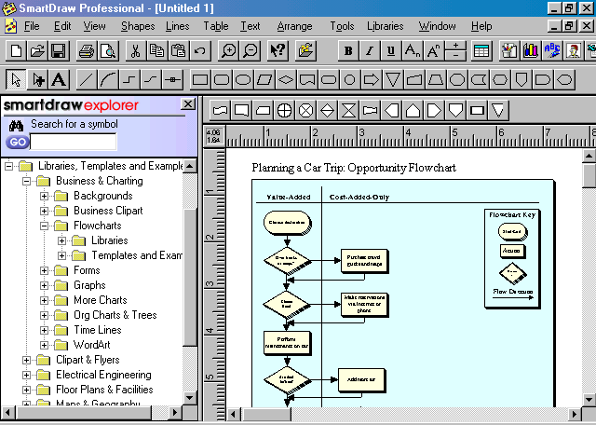Select the Graphs folder in tree

point(89,285)
